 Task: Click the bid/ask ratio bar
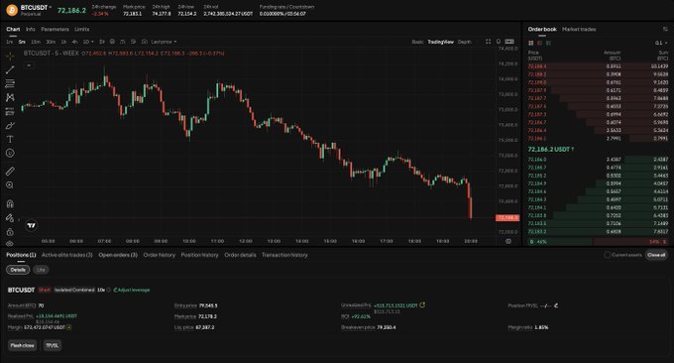pyautogui.click(x=598, y=242)
